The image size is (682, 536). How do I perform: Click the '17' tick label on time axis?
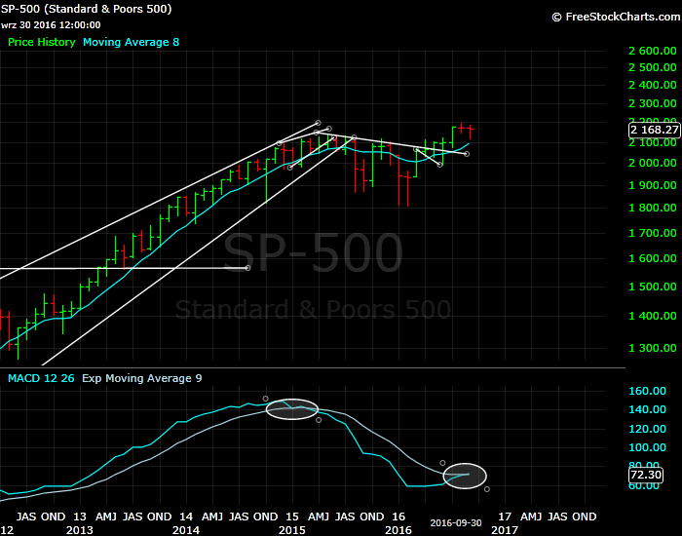point(504,517)
